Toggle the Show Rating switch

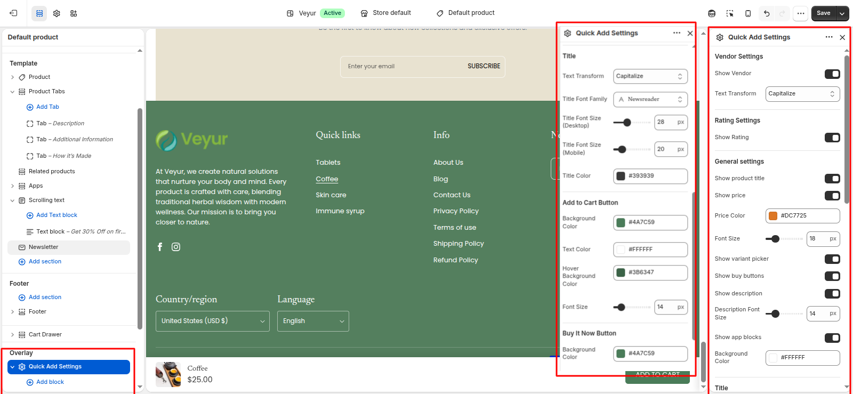832,138
